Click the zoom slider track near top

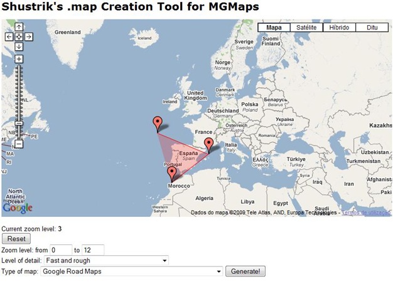(19, 69)
